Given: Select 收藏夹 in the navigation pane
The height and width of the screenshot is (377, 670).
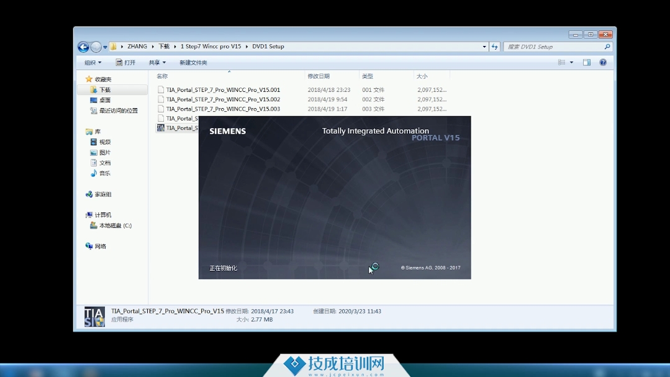Looking at the screenshot, I should click(103, 79).
